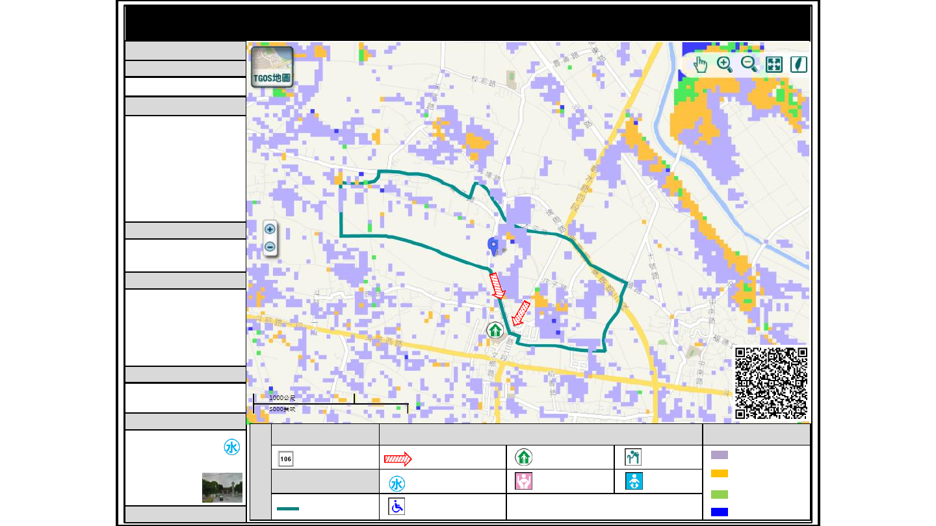
Task: Click the Taiwan island overview icon
Action: [x=799, y=64]
